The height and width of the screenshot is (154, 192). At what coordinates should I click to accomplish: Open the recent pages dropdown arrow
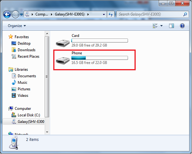click(21, 15)
